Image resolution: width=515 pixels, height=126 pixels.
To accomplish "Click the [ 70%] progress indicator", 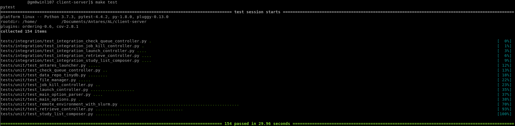I will [x=504, y=104].
